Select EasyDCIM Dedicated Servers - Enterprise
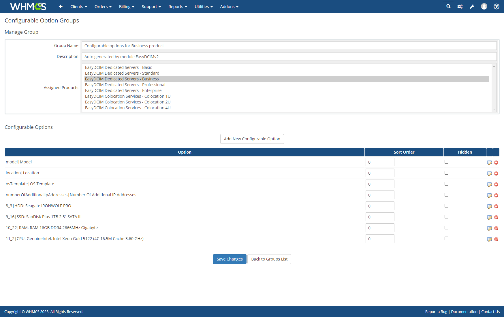The image size is (504, 317). 287,90
